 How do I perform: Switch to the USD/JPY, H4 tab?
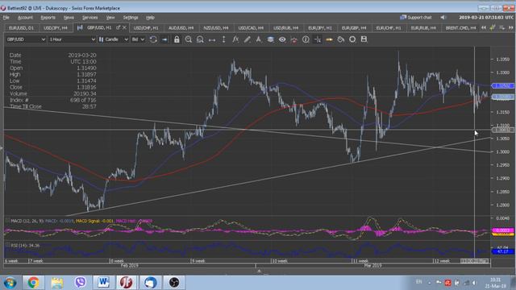click(56, 28)
